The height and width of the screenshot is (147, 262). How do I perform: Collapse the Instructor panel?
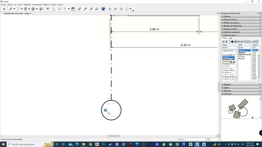pos(241,94)
